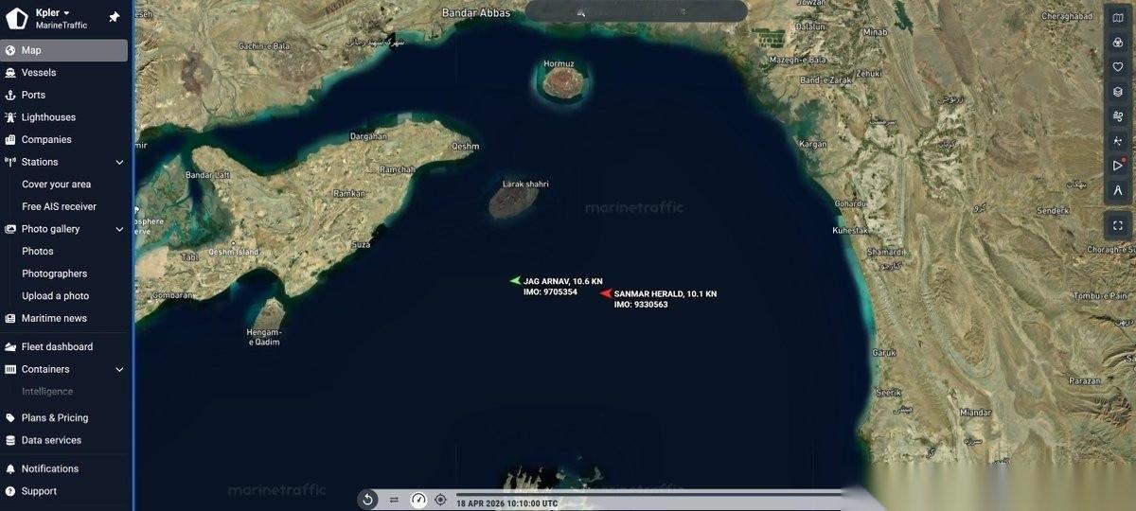Open Upload a photo link

56,296
